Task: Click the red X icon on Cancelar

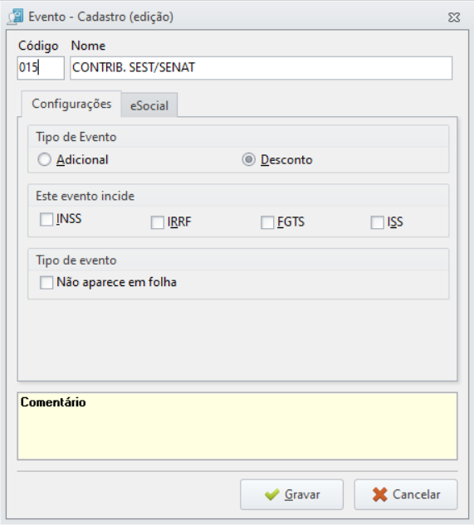Action: [x=380, y=494]
